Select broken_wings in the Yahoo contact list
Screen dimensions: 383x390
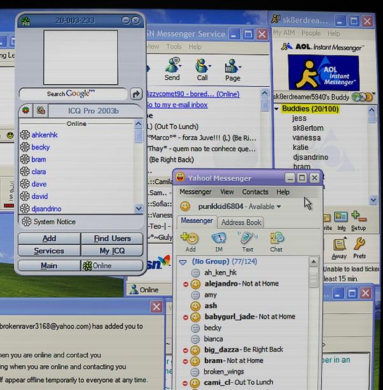pos(223,371)
